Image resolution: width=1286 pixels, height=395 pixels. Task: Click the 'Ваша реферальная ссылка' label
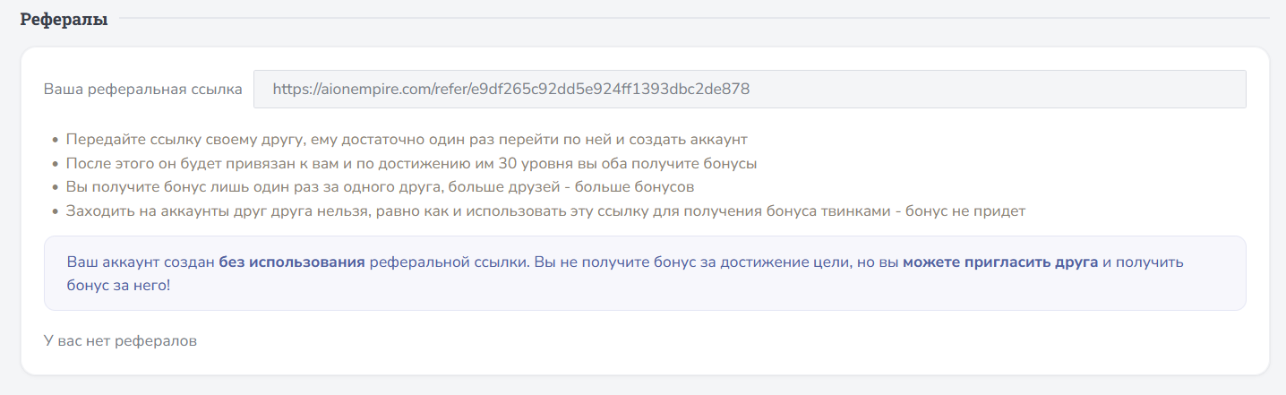tap(143, 90)
